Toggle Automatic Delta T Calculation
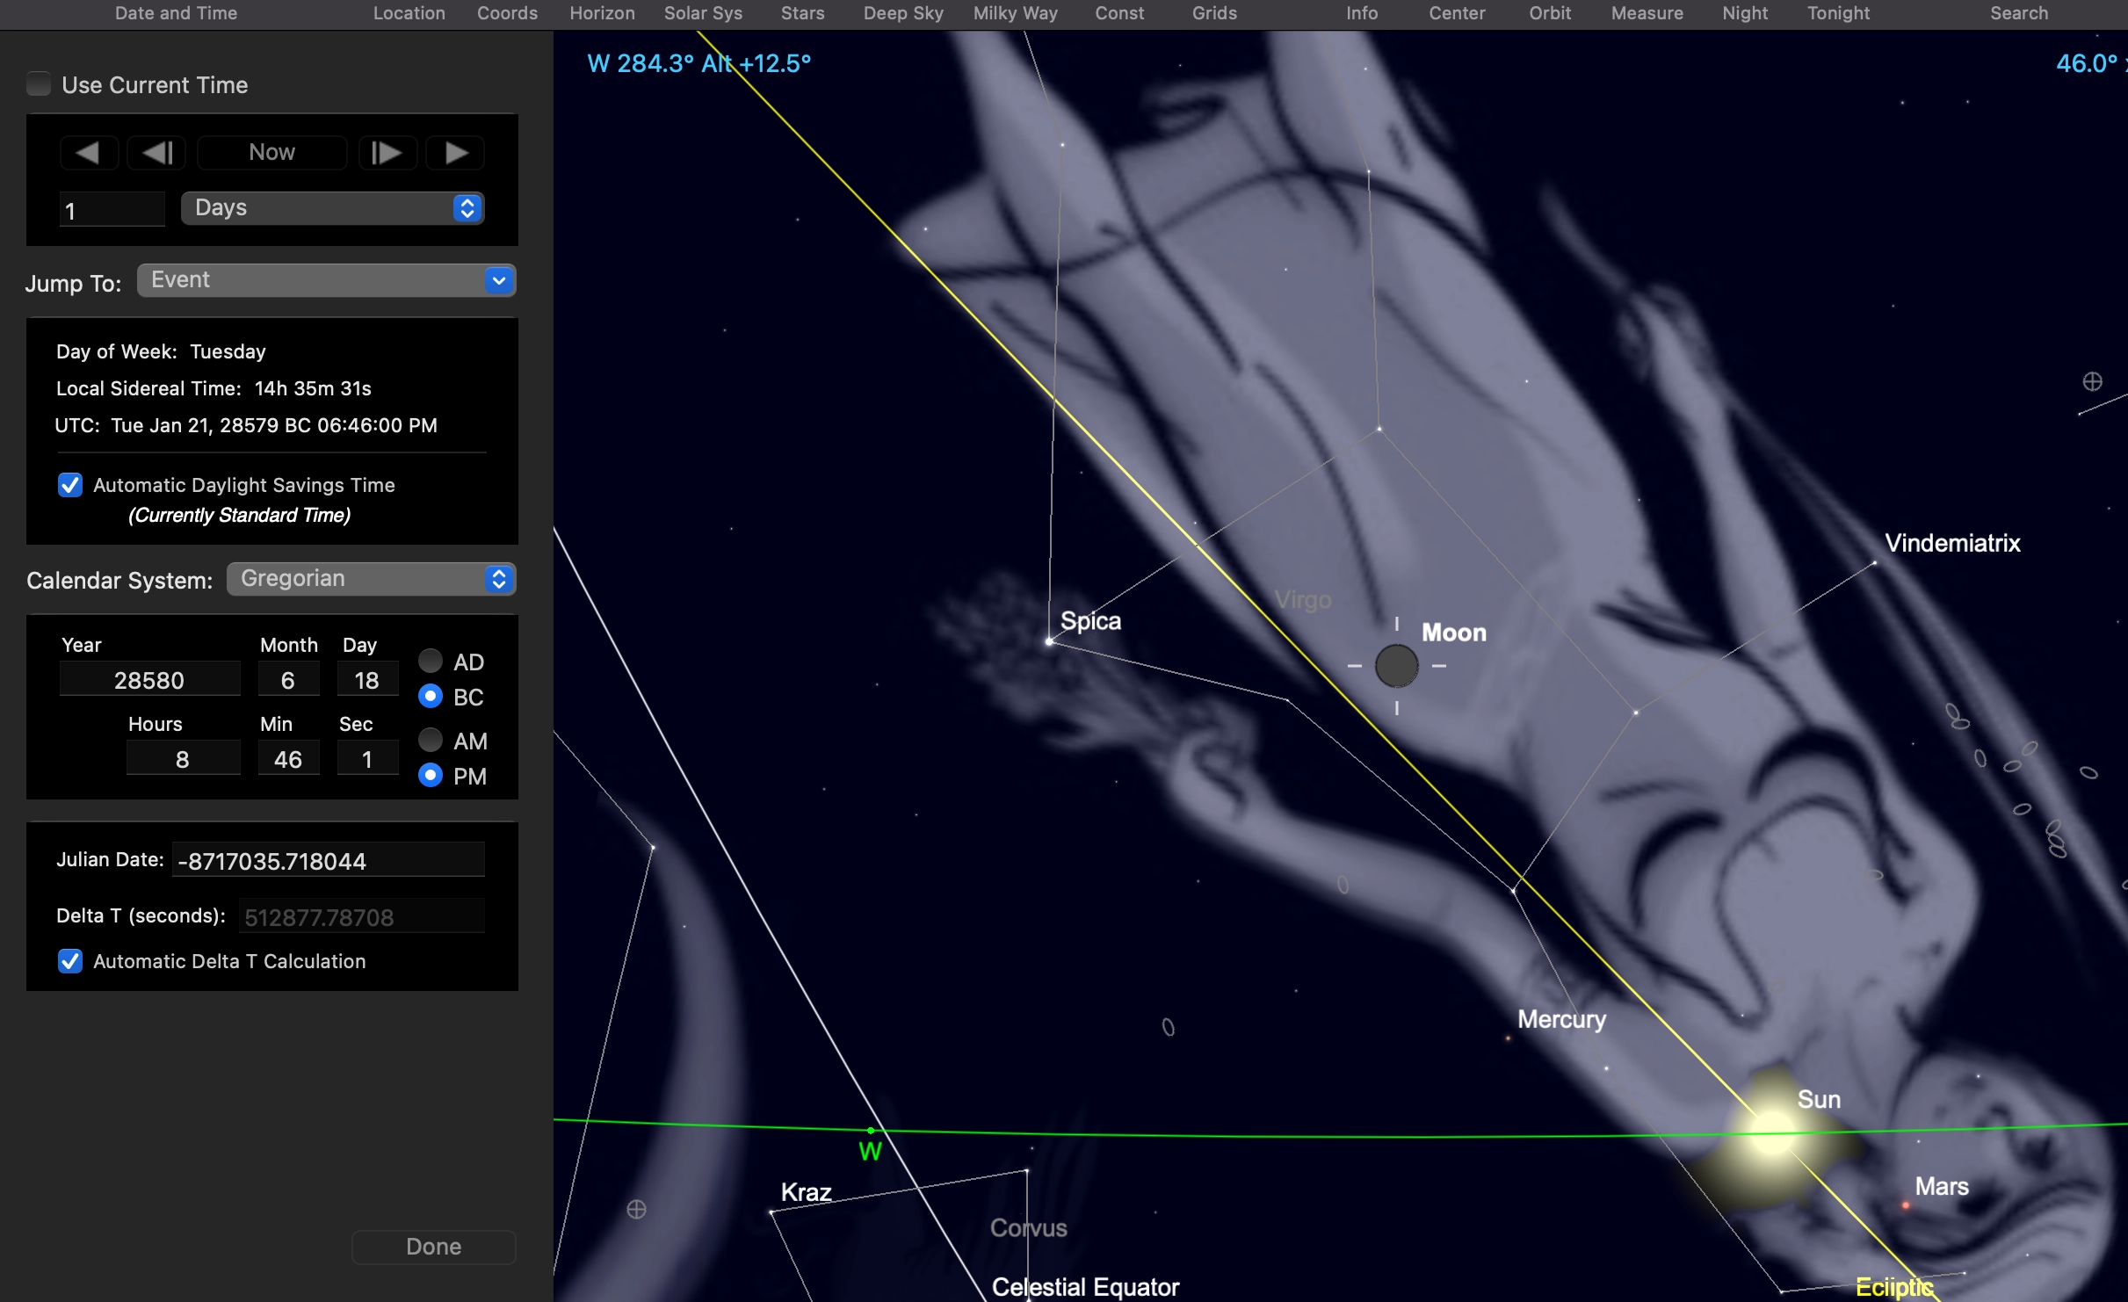Image resolution: width=2128 pixels, height=1302 pixels. 70,961
